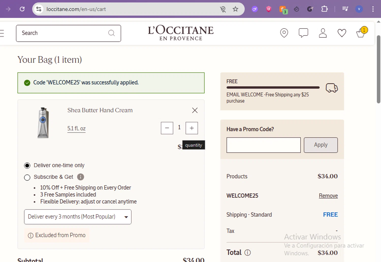Open the orange extension with badge 3
381x262 pixels.
[x=283, y=10]
